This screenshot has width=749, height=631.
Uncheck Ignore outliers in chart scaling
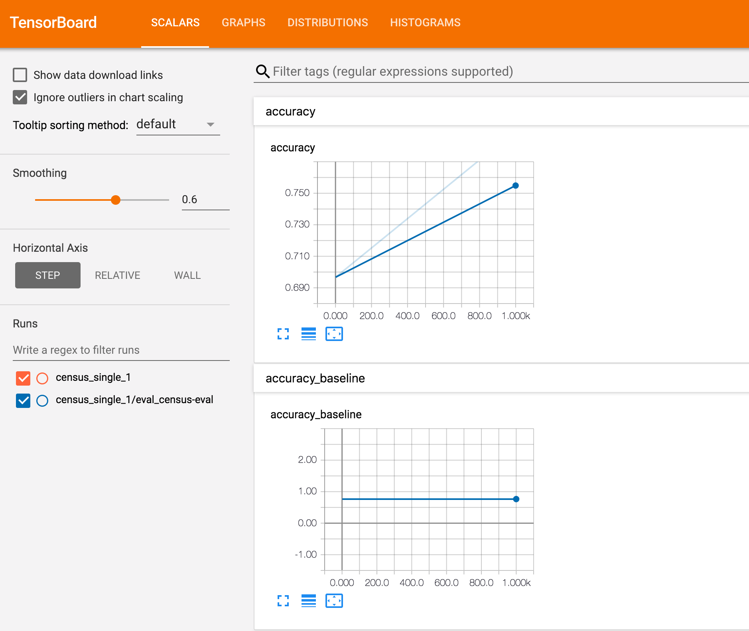pos(20,97)
